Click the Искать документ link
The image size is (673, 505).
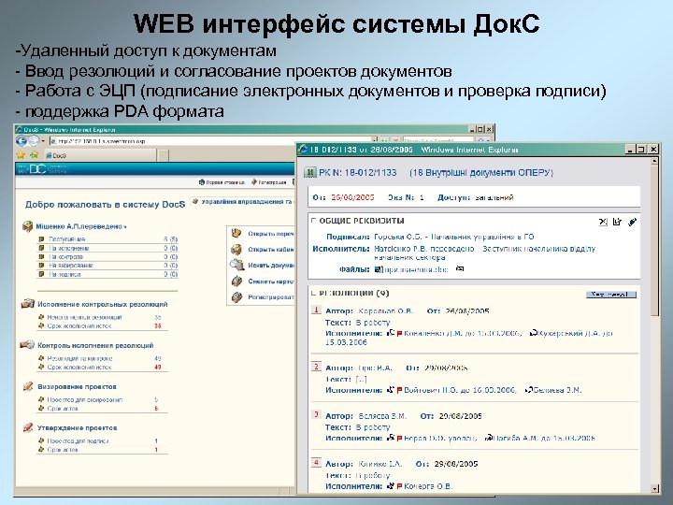(271, 266)
